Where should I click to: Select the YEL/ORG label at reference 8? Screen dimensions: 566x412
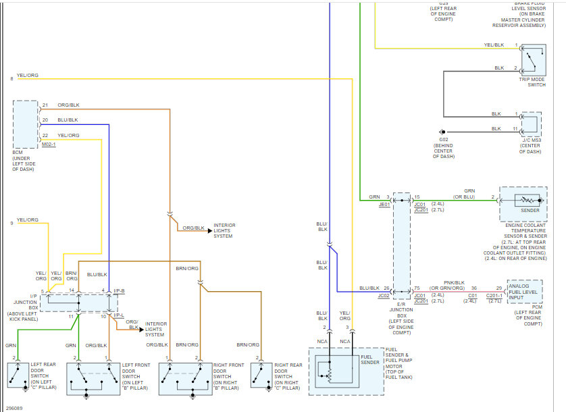click(x=28, y=75)
